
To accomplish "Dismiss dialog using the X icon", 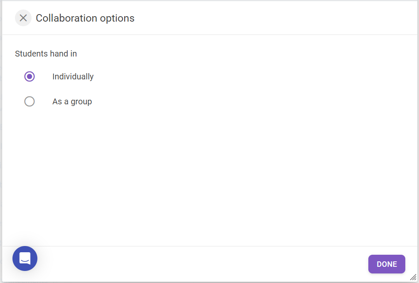I will pyautogui.click(x=23, y=18).
